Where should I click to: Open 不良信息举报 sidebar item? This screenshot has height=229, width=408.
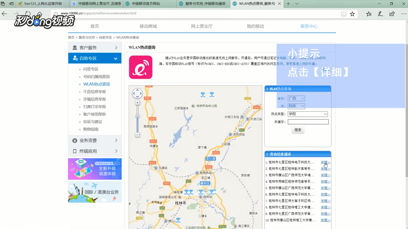pos(95,92)
